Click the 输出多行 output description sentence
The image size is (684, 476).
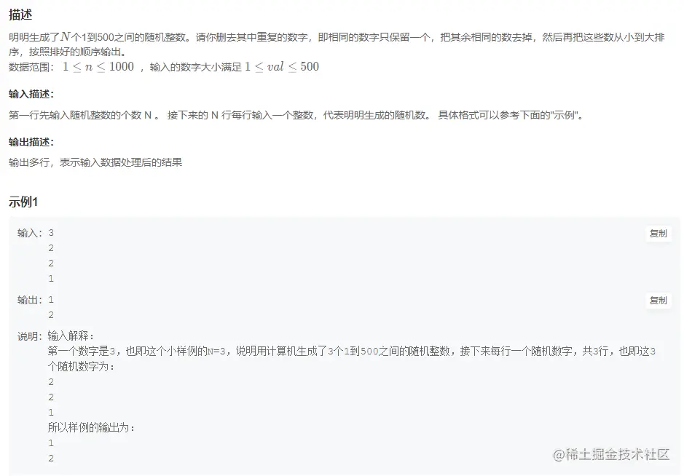(95, 162)
